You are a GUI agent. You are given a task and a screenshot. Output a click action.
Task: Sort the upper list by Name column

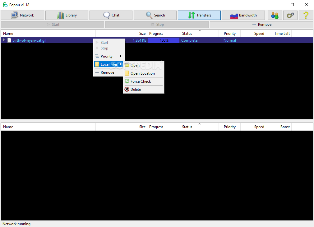tap(48, 34)
